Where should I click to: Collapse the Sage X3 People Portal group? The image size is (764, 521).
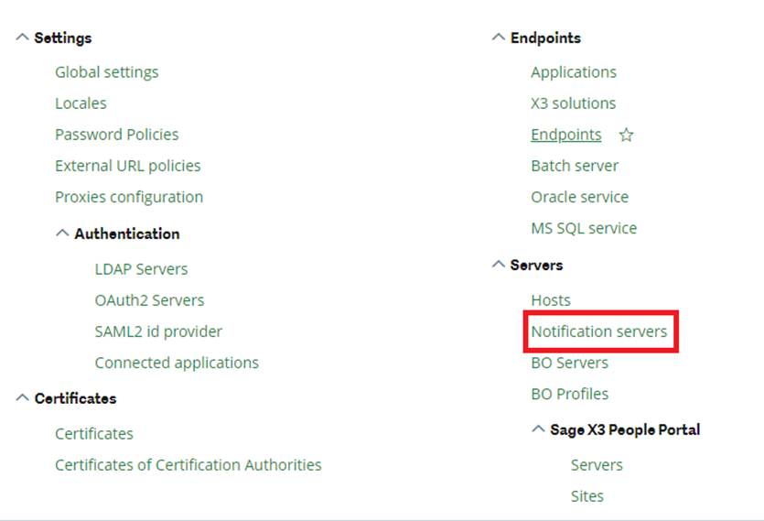(538, 429)
